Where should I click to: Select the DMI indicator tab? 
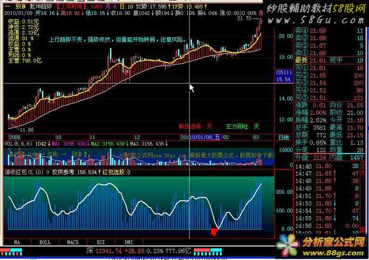point(129,242)
